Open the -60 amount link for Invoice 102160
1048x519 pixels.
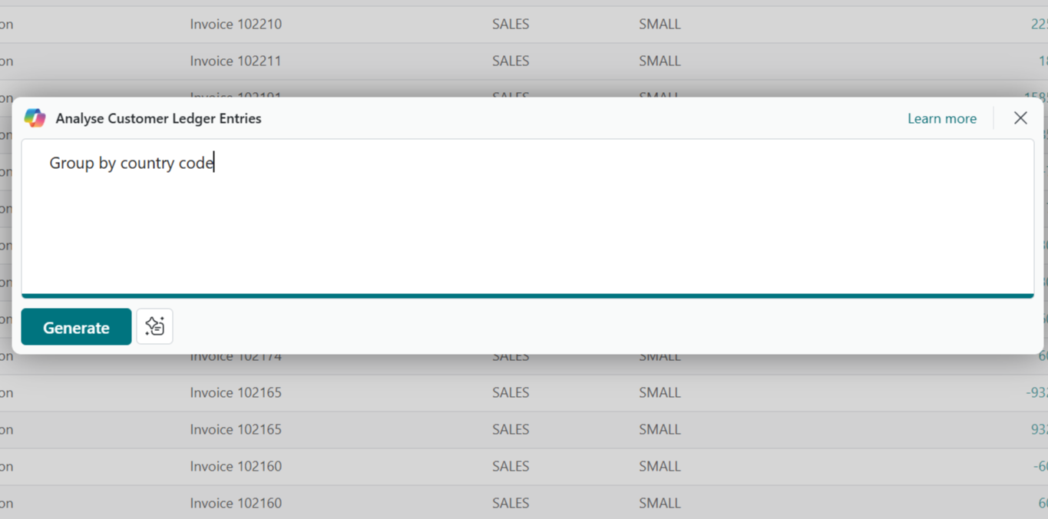(1040, 467)
